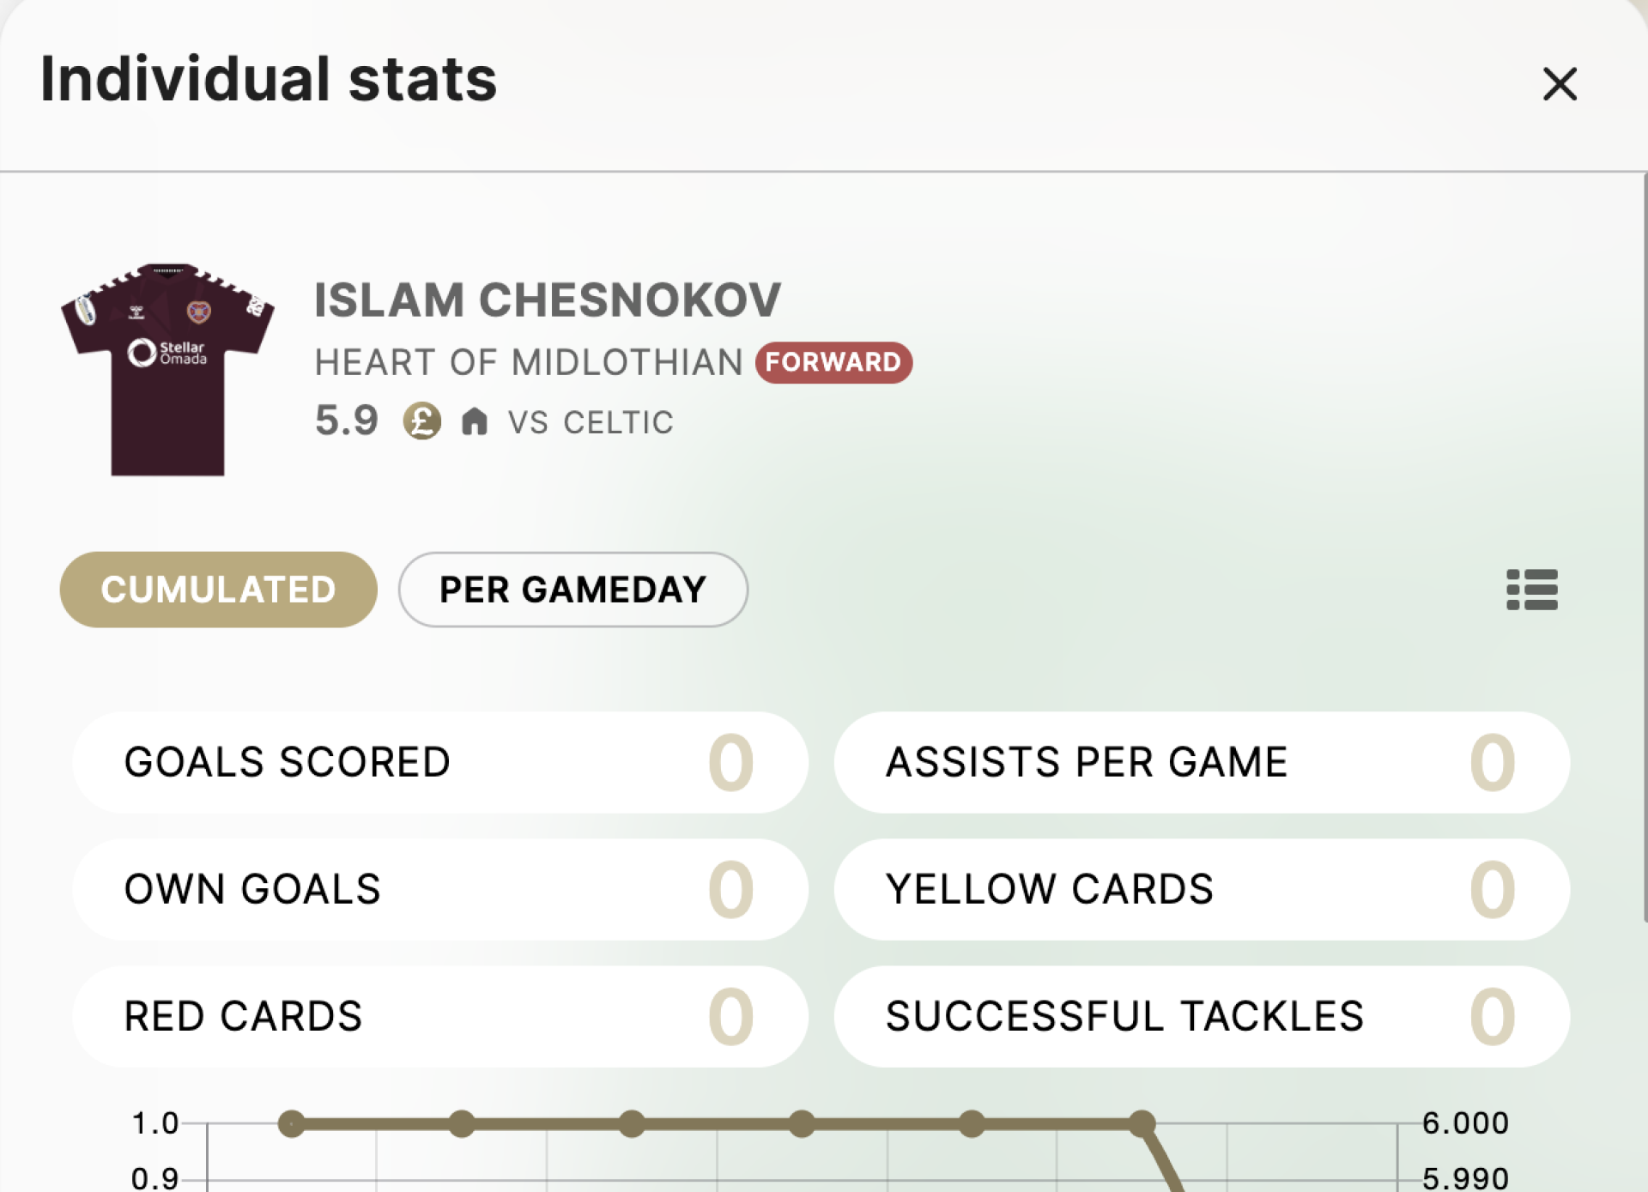Image resolution: width=1648 pixels, height=1192 pixels.
Task: Select the Cumulated stats toggle
Action: coord(218,590)
